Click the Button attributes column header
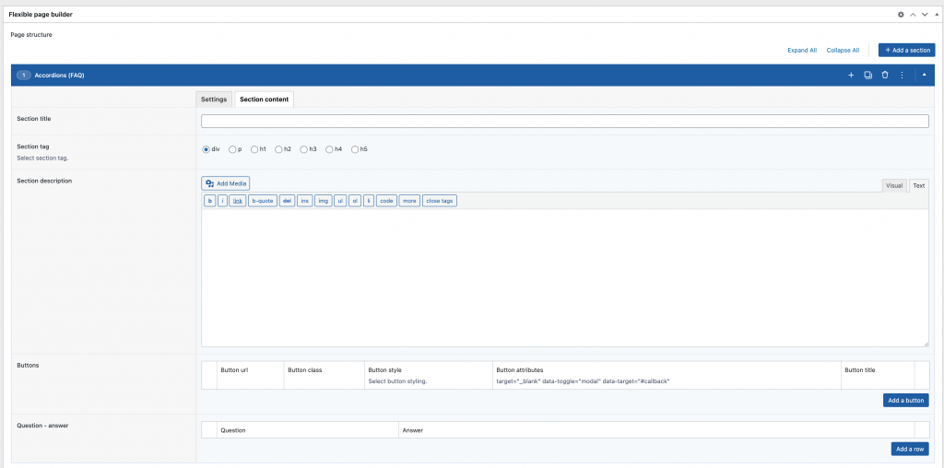 click(520, 370)
